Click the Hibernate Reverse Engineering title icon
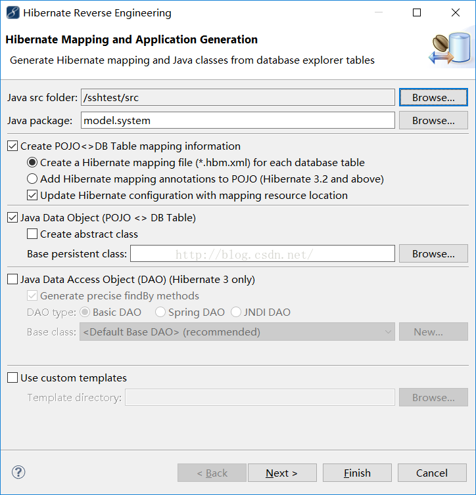The image size is (476, 495). 12,12
